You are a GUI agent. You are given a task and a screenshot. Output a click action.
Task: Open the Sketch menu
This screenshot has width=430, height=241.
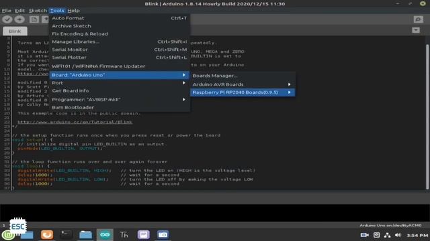(x=38, y=11)
